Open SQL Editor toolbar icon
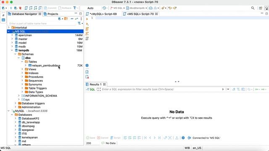This screenshot has width=269, height=151. point(26,8)
